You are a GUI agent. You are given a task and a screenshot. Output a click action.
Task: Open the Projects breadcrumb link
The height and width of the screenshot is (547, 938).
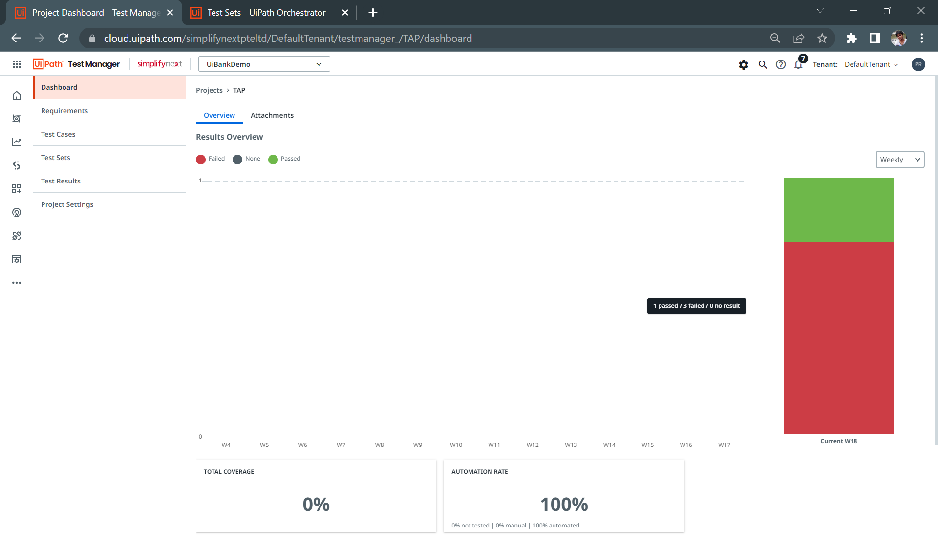pyautogui.click(x=209, y=90)
